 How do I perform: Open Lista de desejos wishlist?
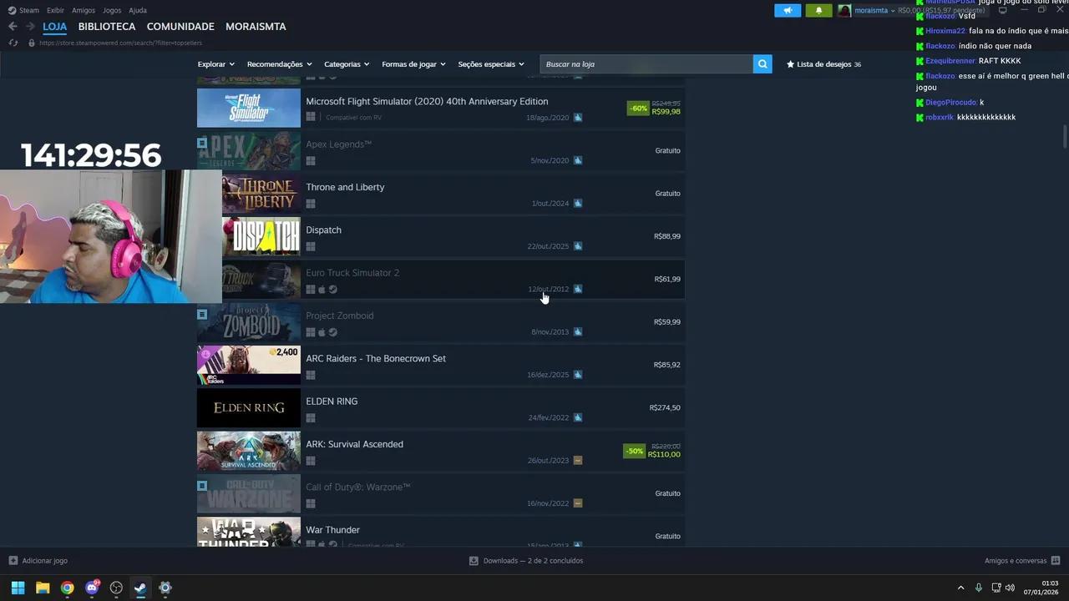pyautogui.click(x=823, y=64)
